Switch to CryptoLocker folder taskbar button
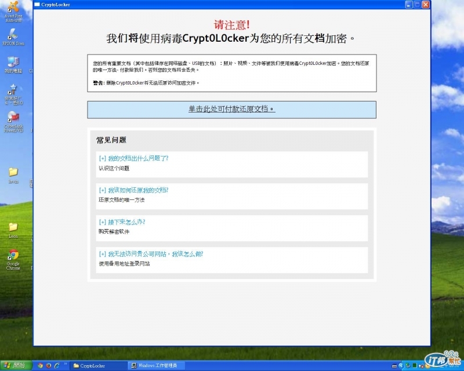This screenshot has width=464, height=371. [x=99, y=366]
